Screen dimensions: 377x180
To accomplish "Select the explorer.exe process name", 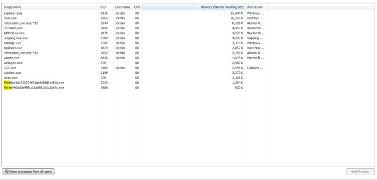I will [13, 13].
